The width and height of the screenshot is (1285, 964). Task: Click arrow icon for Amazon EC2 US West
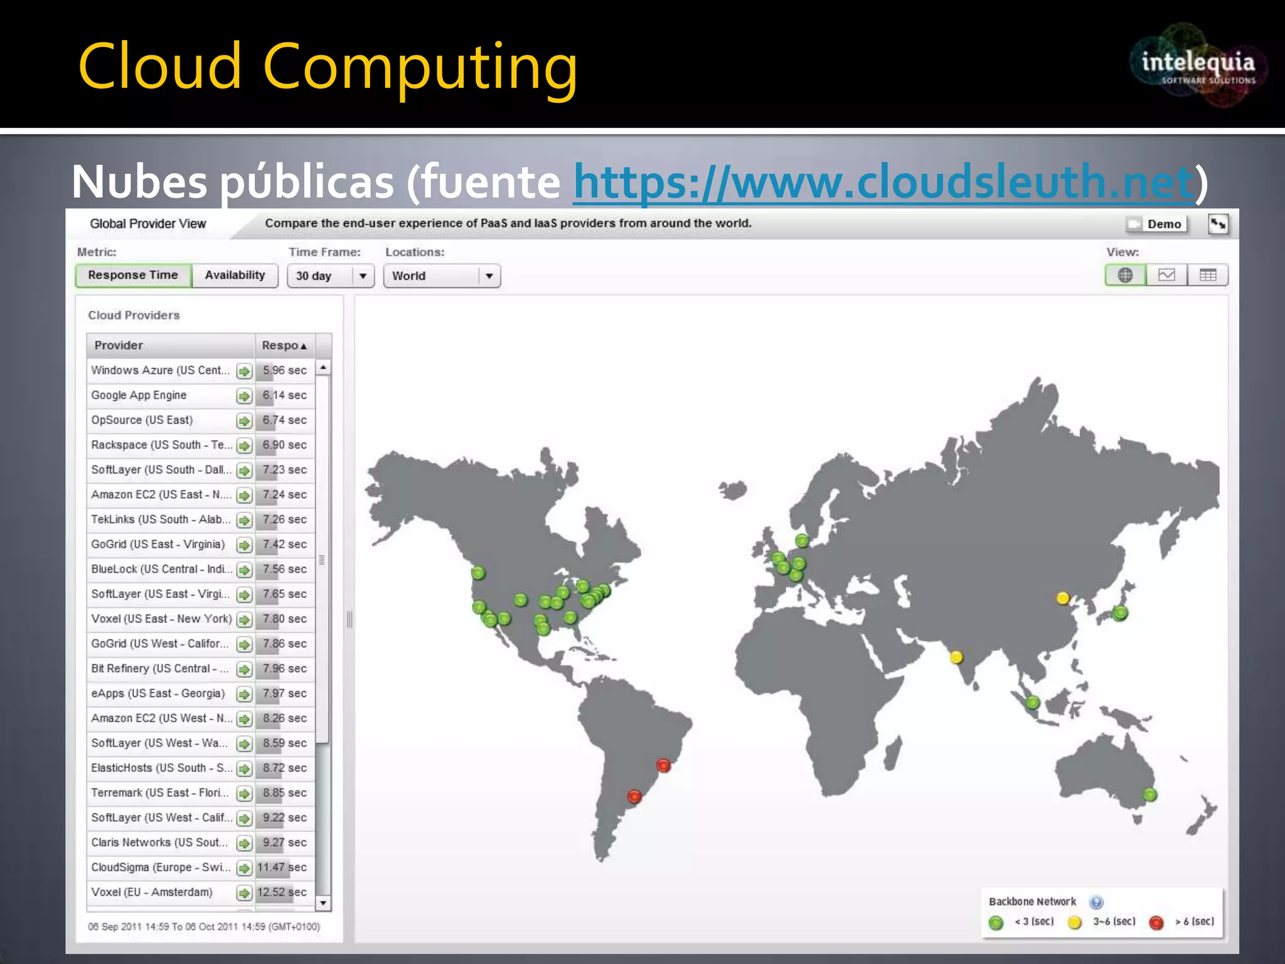244,719
